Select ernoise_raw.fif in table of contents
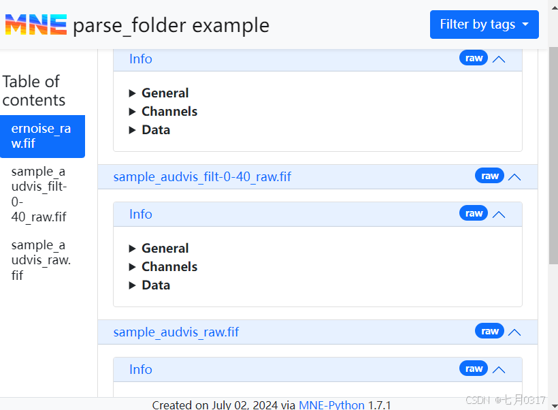Image resolution: width=558 pixels, height=410 pixels. click(42, 136)
